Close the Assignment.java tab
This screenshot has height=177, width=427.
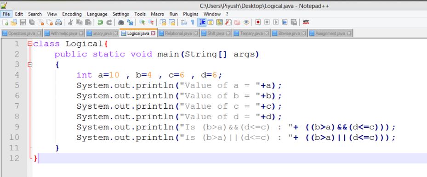349,33
